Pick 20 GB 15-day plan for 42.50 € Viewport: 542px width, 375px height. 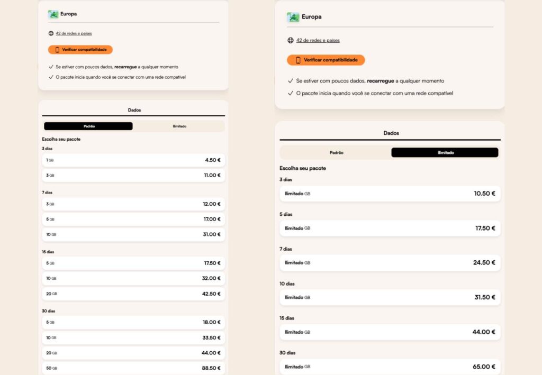(133, 294)
